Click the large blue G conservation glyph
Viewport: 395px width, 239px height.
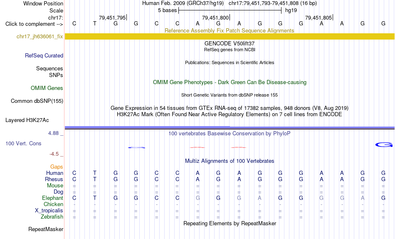click(x=384, y=145)
